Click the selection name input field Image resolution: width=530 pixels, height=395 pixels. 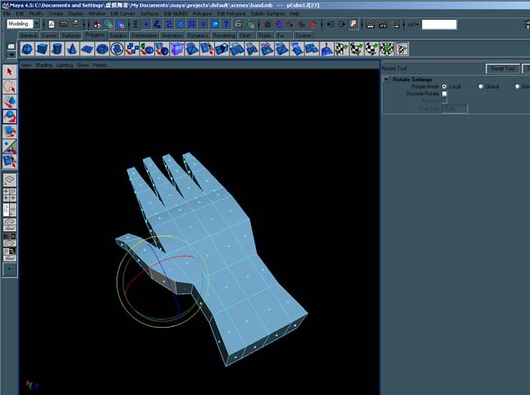pos(439,25)
